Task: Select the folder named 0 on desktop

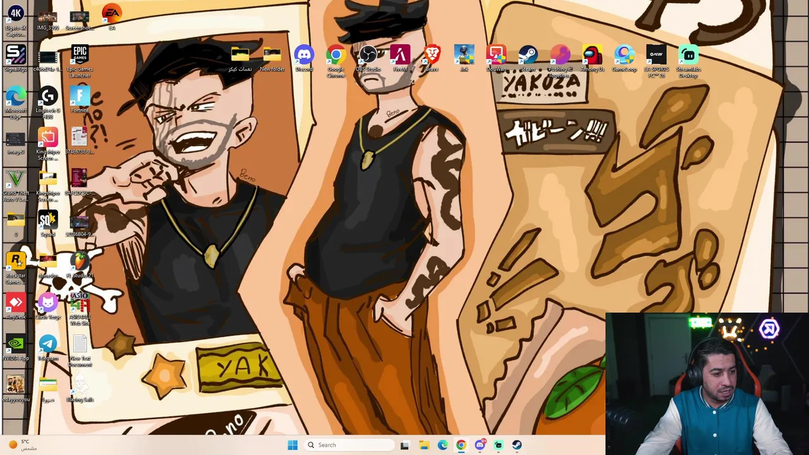Action: pyautogui.click(x=16, y=224)
